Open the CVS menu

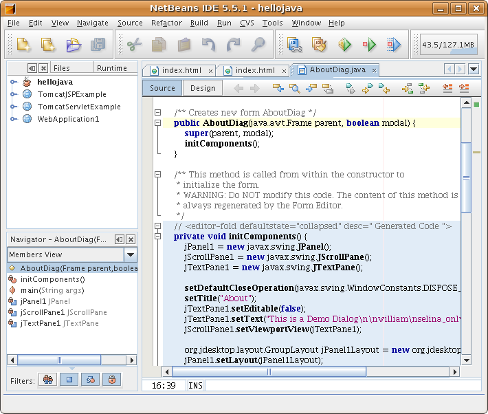click(x=247, y=23)
